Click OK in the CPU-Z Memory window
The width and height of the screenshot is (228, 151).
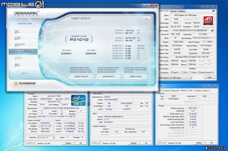(x=212, y=143)
